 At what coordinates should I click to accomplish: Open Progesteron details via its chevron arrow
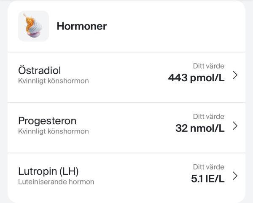(235, 126)
